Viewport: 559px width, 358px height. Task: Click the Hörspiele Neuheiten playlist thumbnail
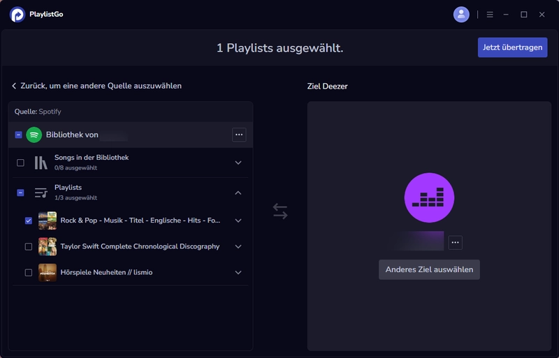pyautogui.click(x=48, y=272)
